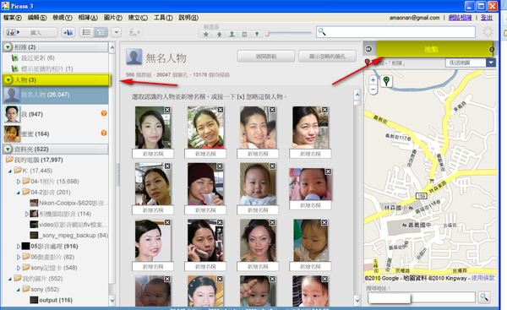
Task: Toggle the geotagged photos pin filter
Action: [257, 34]
